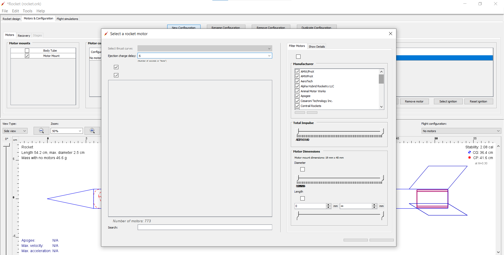Click the blue CG marker icon beside CG value

coord(470,152)
